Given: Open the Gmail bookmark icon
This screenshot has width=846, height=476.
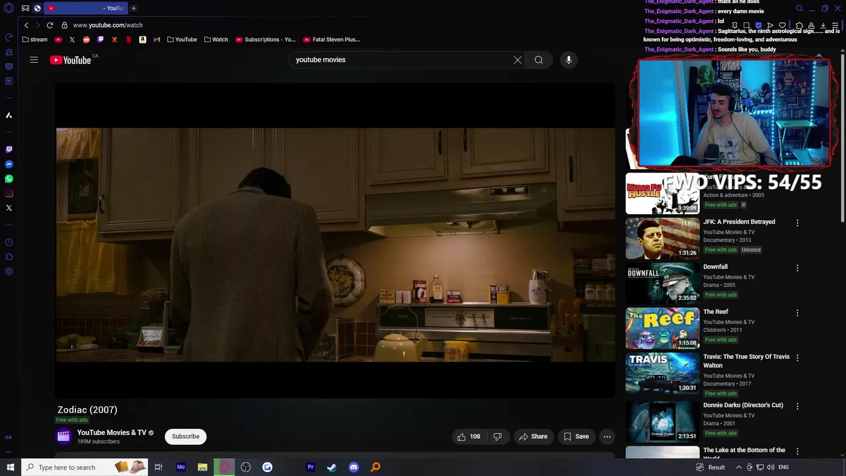Looking at the screenshot, I should pyautogui.click(x=157, y=40).
